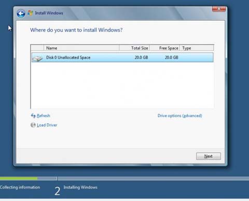249x201 pixels.
Task: Click the Windows flag icon in title bar
Action: [x=30, y=13]
